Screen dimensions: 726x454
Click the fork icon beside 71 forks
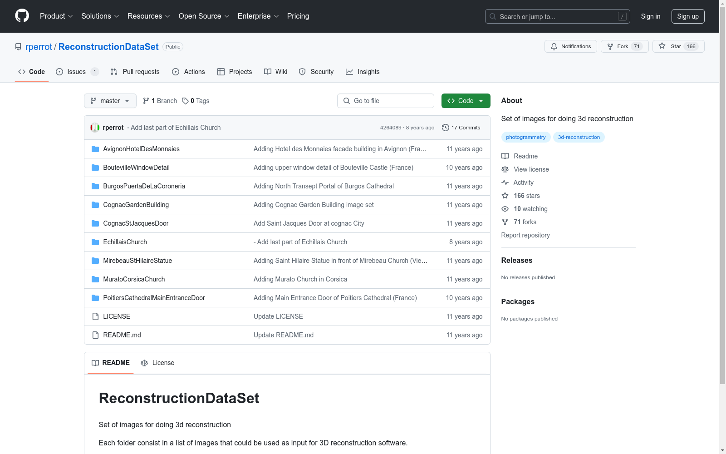coord(505,222)
